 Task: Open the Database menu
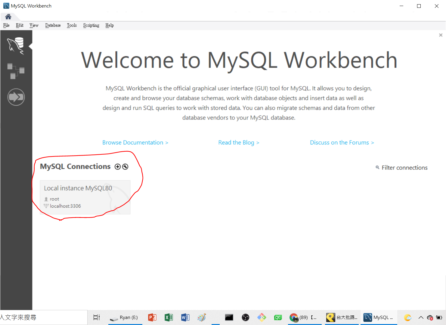53,25
